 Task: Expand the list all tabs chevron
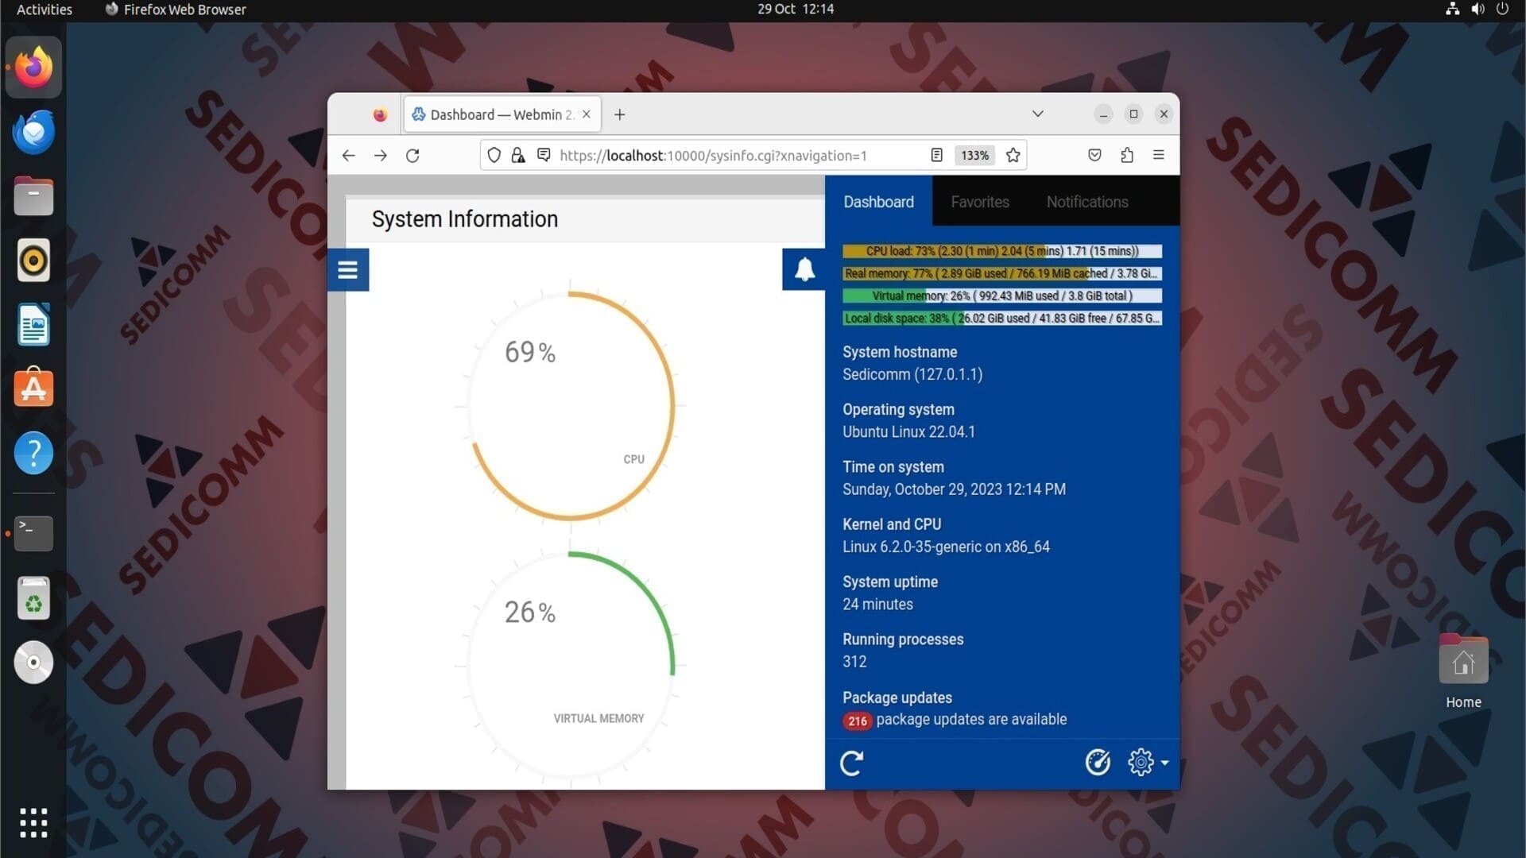1037,114
